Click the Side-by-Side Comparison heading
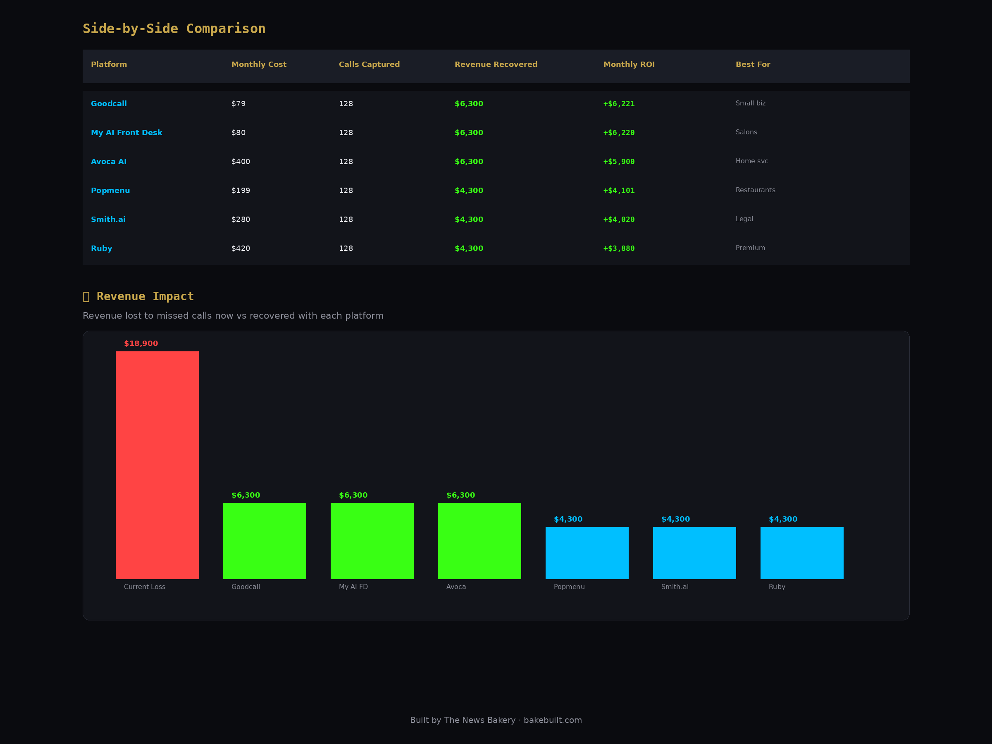The height and width of the screenshot is (744, 992). pos(174,29)
